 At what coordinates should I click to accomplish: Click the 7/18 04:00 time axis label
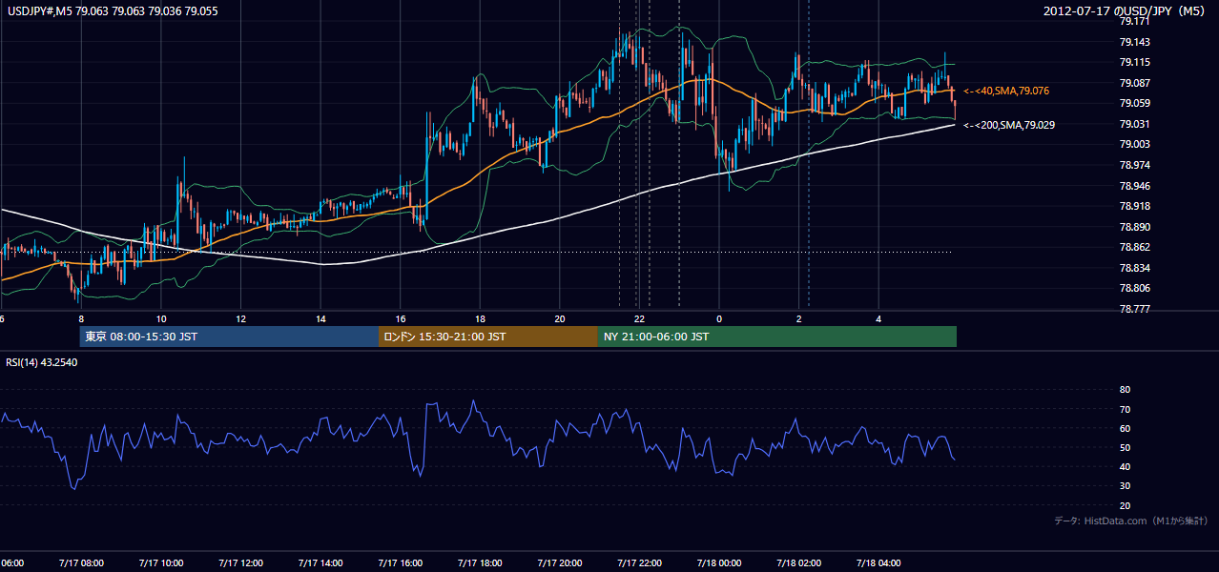879,562
